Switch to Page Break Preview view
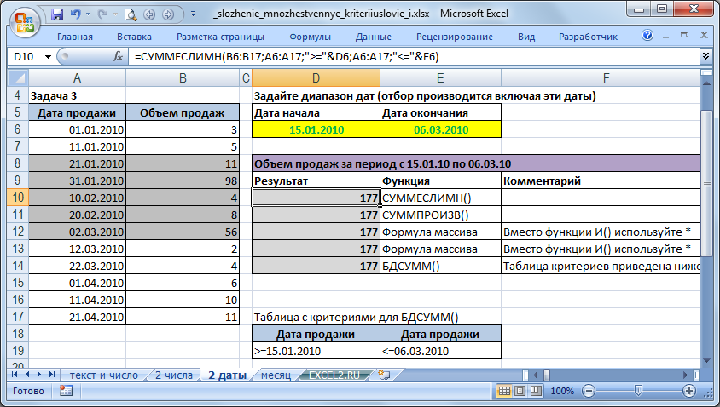This screenshot has width=720, height=407. 536,391
